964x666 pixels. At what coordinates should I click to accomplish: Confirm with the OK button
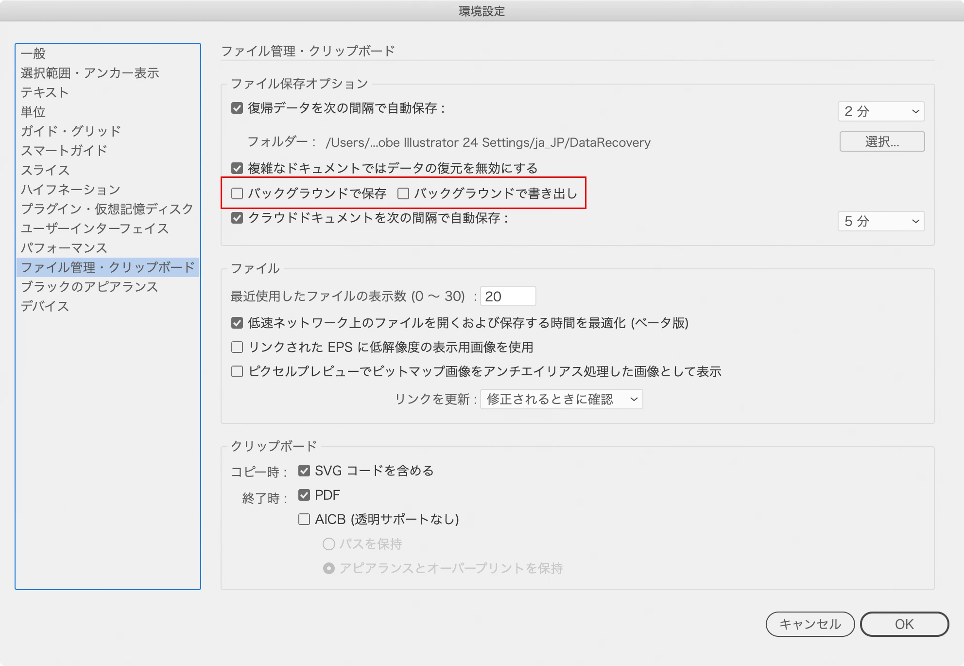904,624
